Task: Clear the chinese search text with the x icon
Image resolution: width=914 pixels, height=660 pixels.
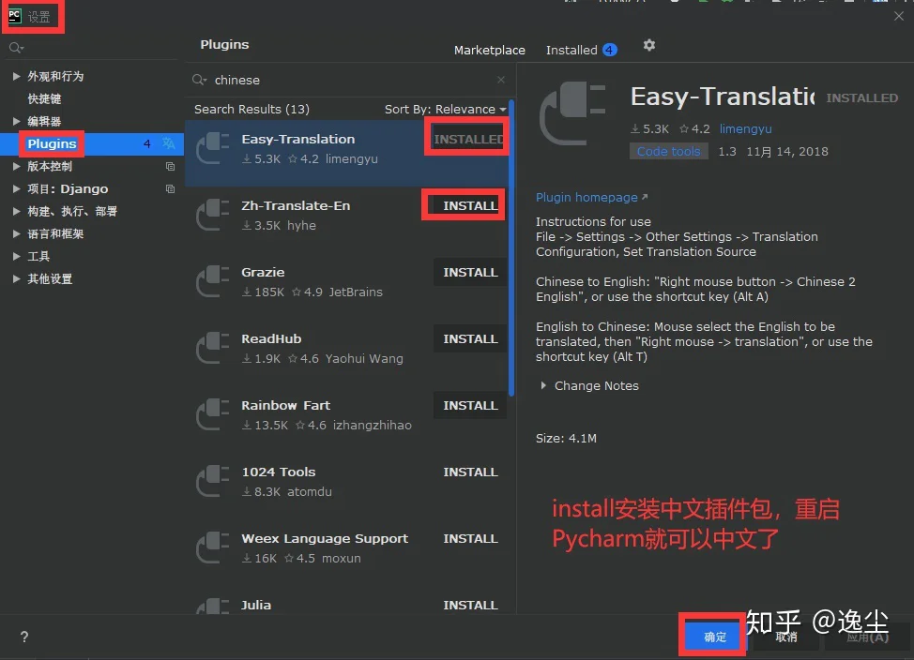Action: 501,80
